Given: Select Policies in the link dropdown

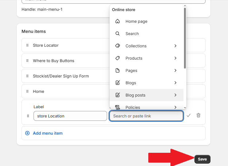Looking at the screenshot, I should [x=133, y=107].
